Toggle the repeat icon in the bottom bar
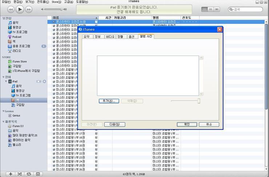 click(29, 174)
